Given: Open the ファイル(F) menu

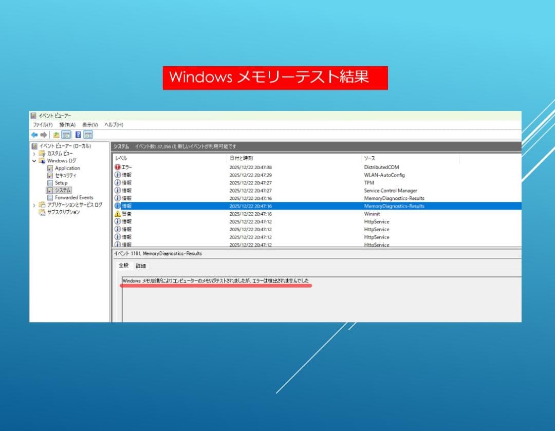Looking at the screenshot, I should pyautogui.click(x=43, y=124).
